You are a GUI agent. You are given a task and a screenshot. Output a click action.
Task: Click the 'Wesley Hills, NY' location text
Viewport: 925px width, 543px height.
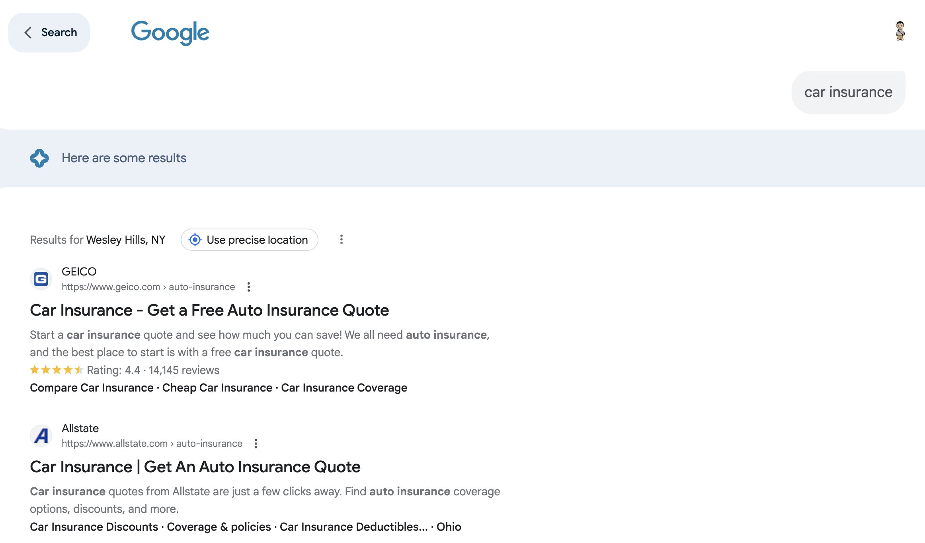pos(126,240)
